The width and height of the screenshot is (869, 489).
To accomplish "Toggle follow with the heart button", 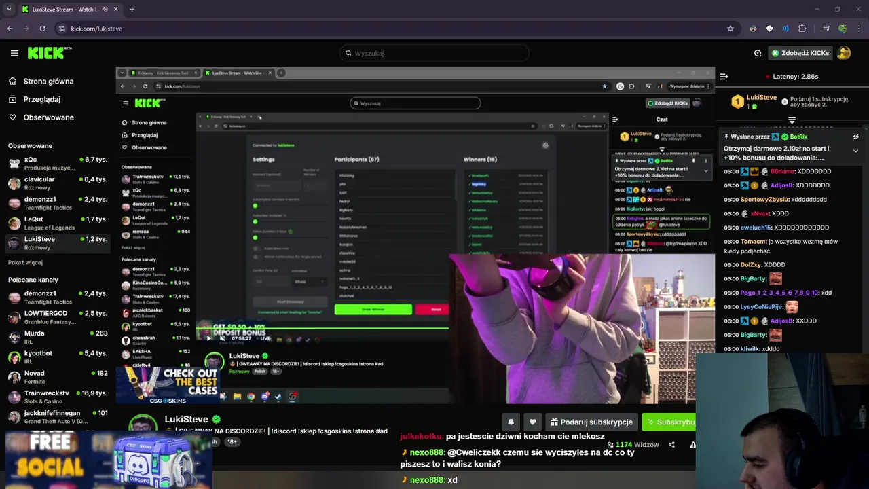I will (533, 422).
